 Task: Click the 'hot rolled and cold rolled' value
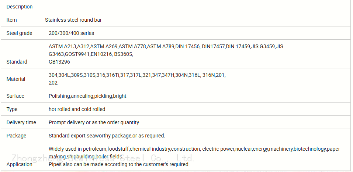tap(77, 109)
